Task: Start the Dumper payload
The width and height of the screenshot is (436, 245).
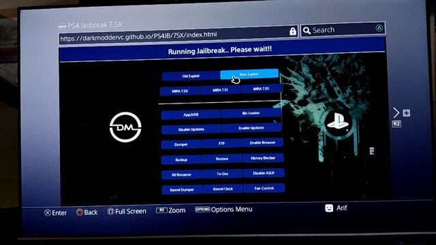Action: tap(181, 144)
